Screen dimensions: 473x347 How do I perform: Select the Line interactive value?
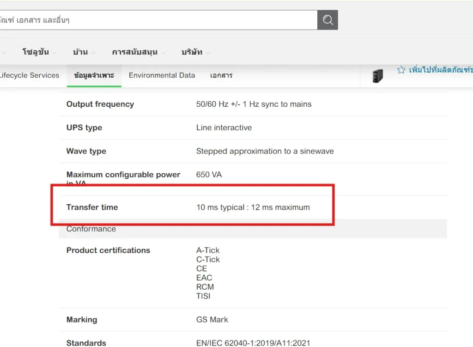[x=224, y=128]
